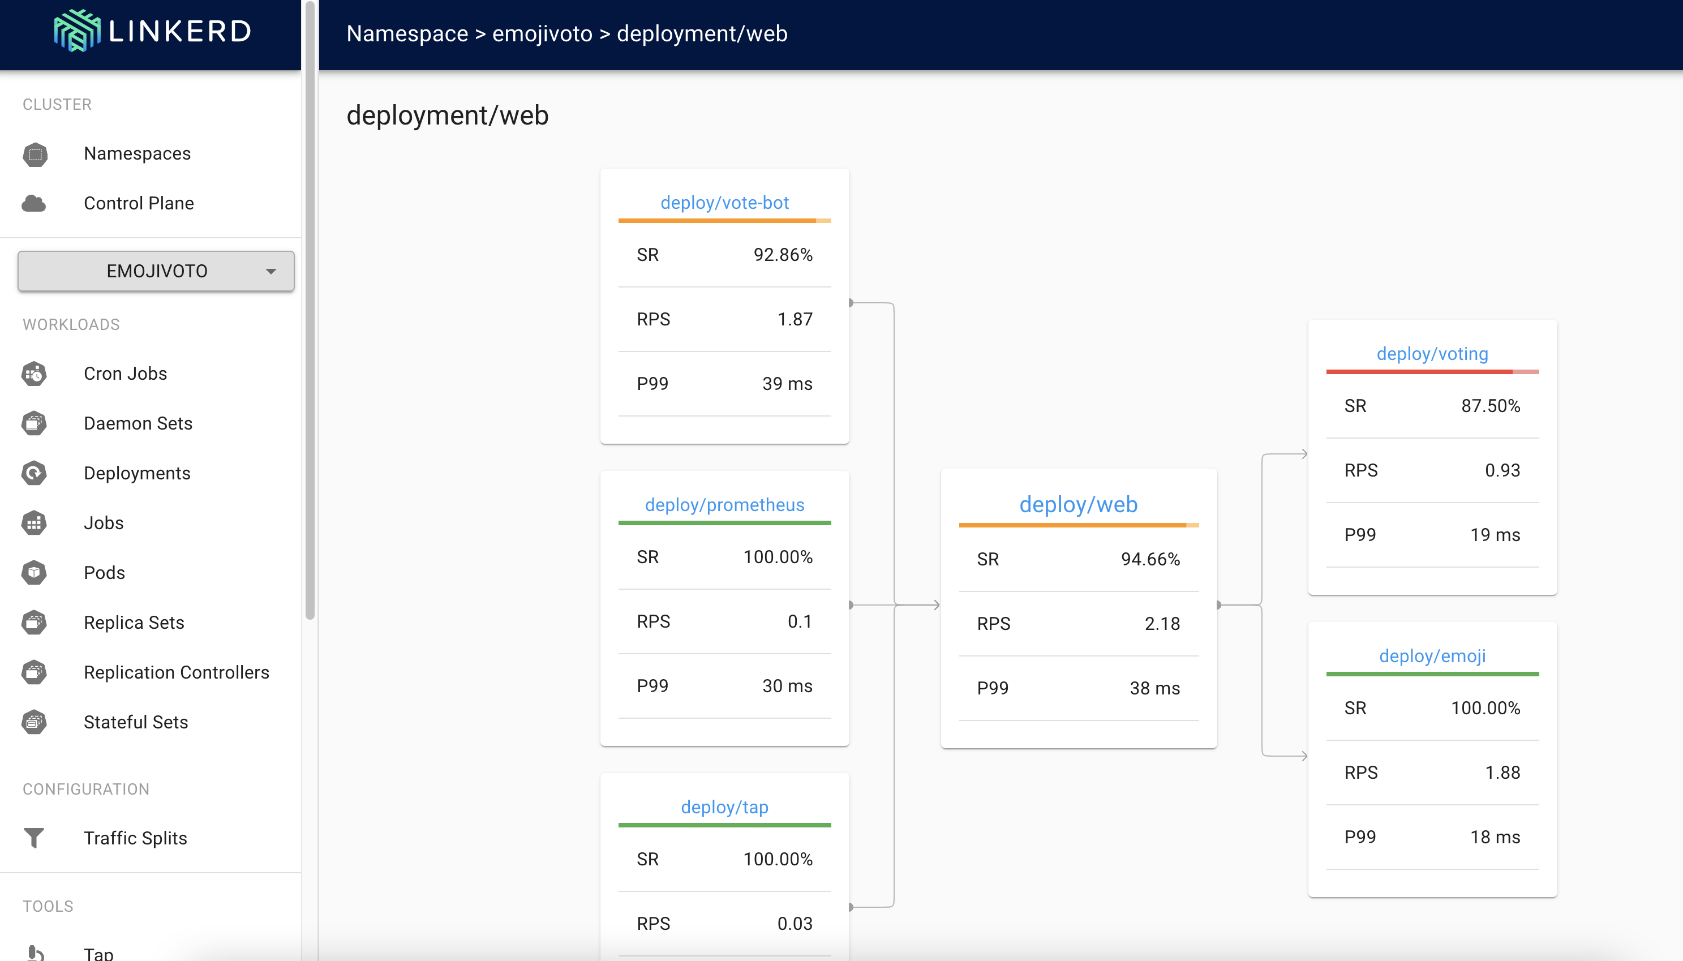Click the CLUSTER section header
The image size is (1683, 961).
[57, 104]
